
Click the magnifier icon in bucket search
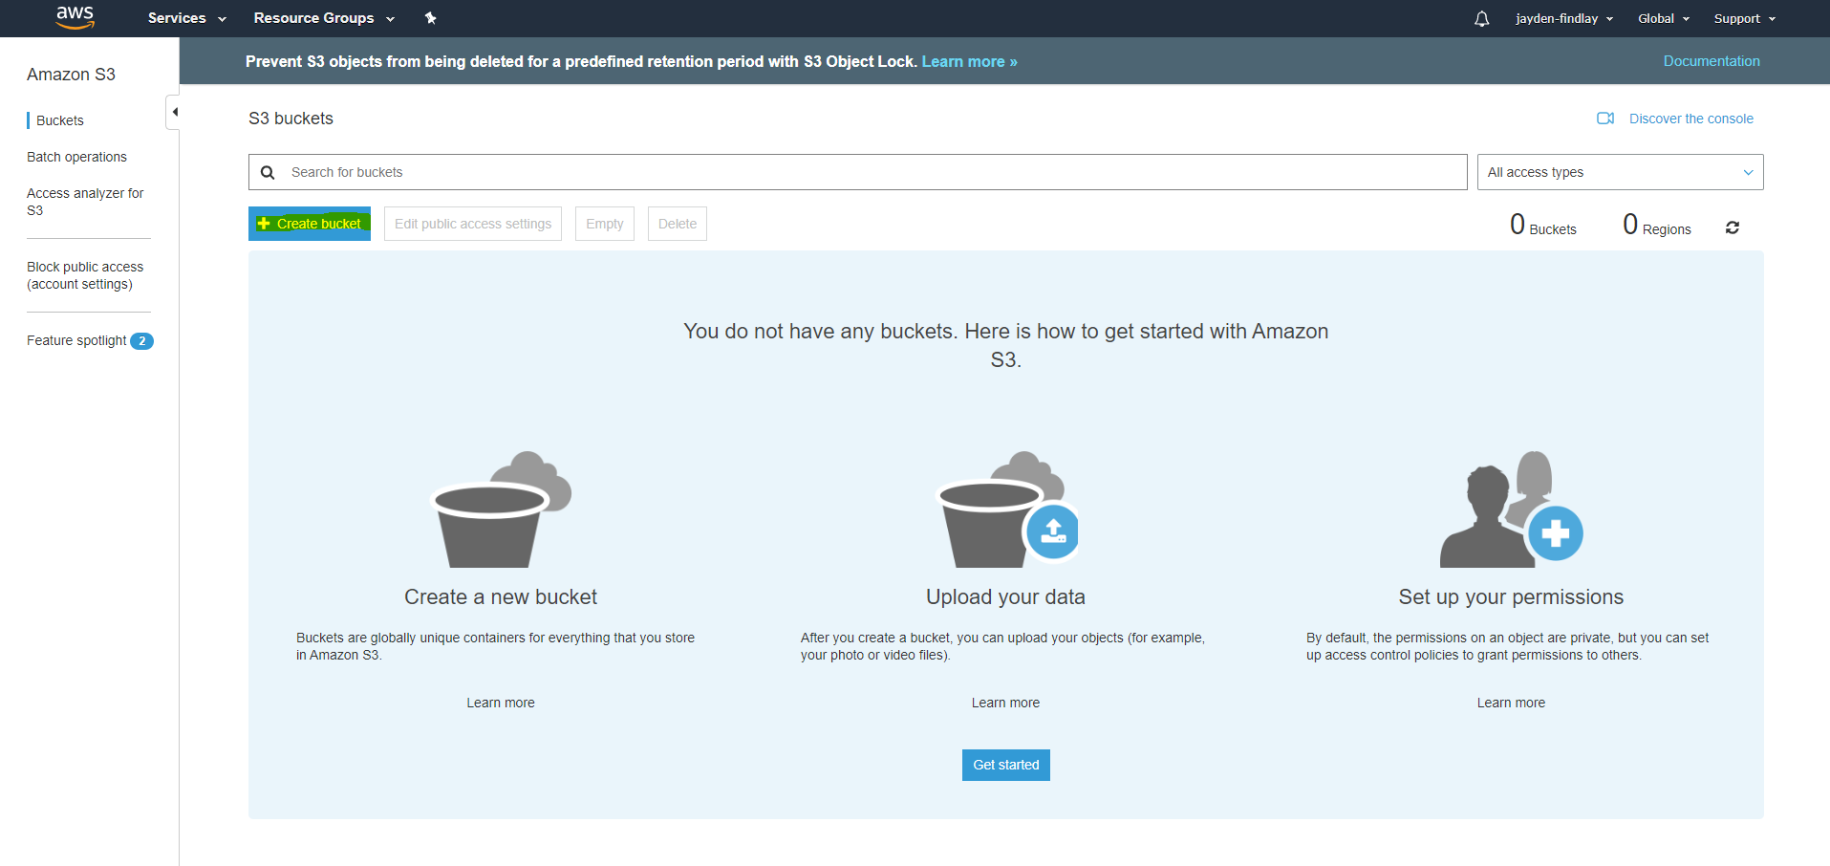coord(268,172)
